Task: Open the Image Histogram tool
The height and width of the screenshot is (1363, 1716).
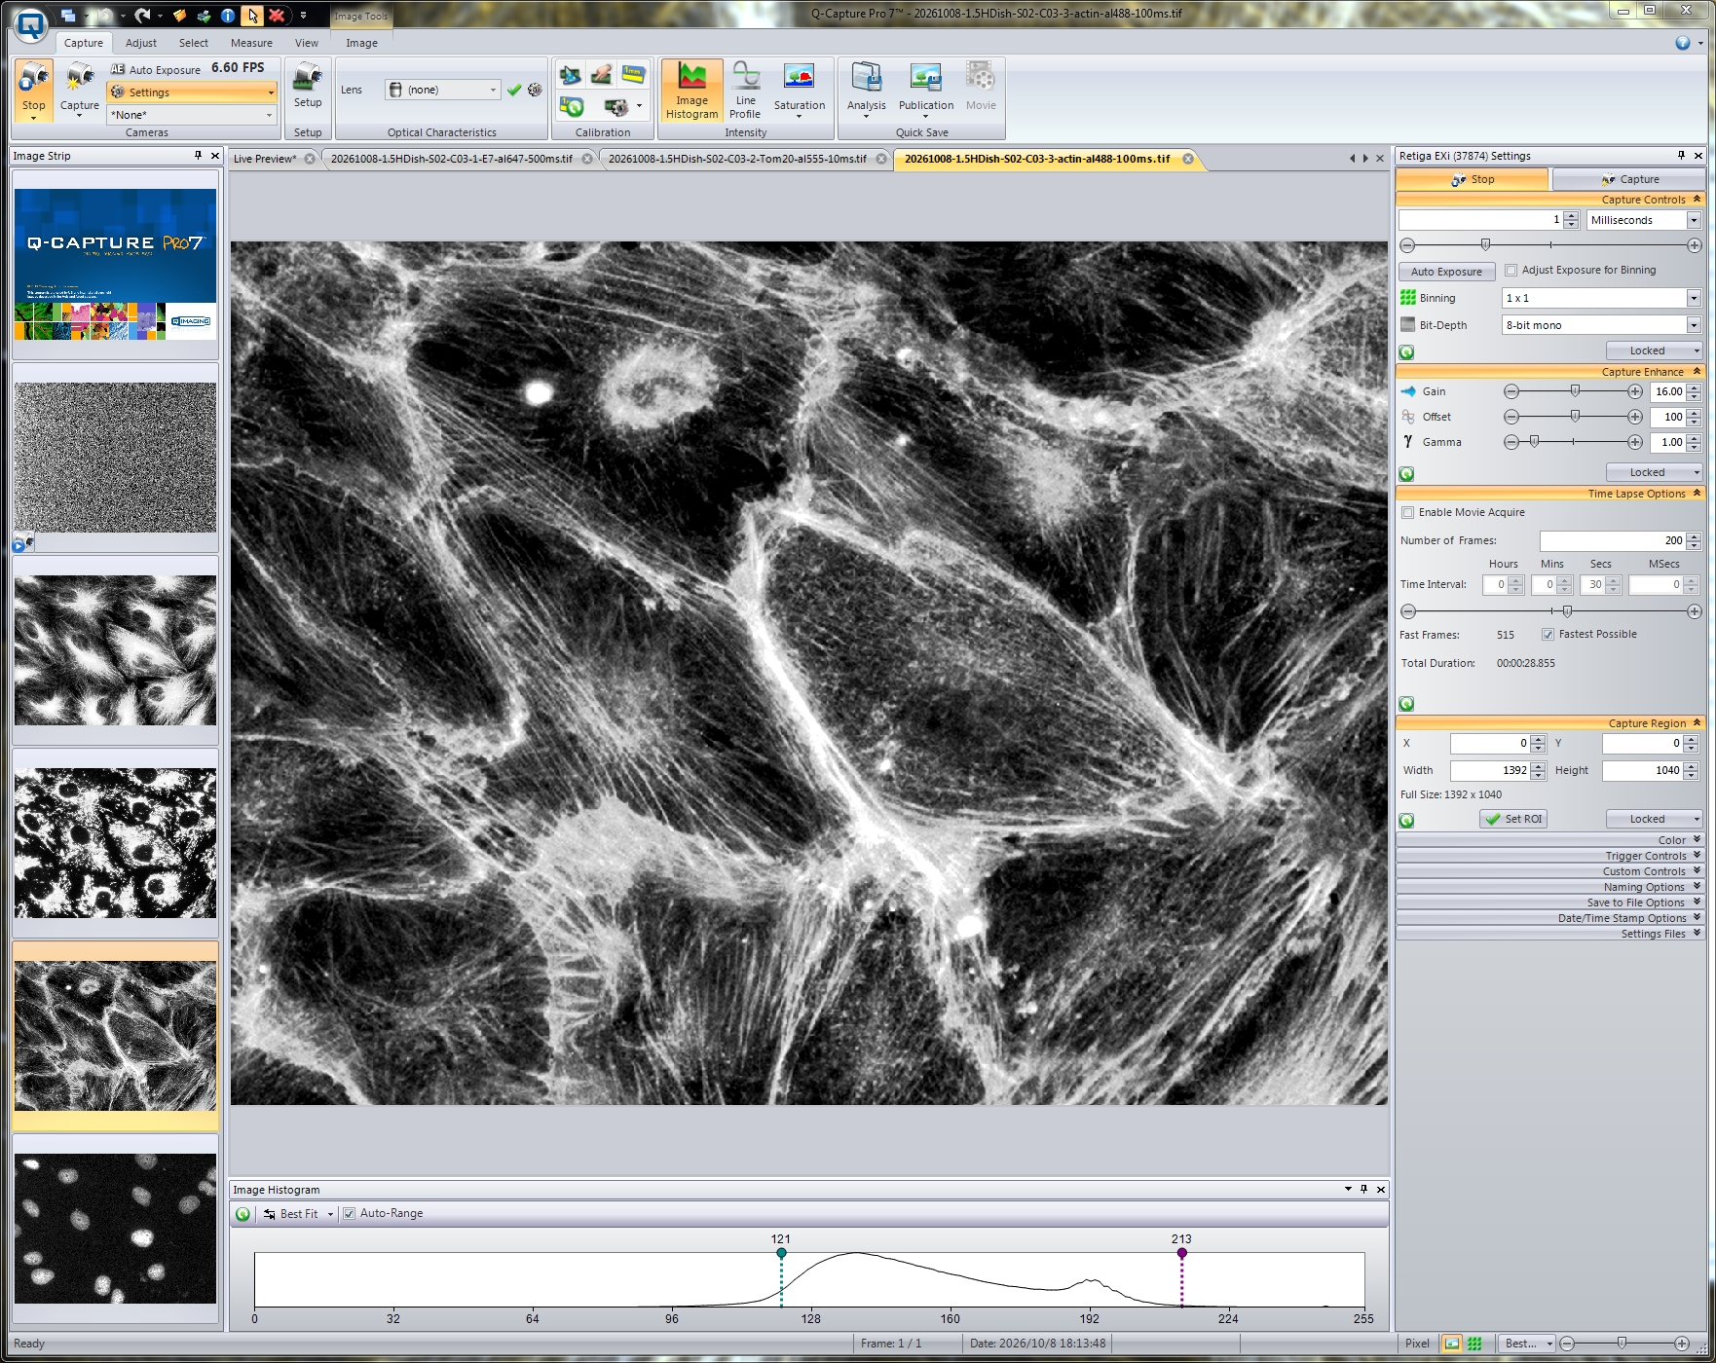Action: pyautogui.click(x=691, y=91)
